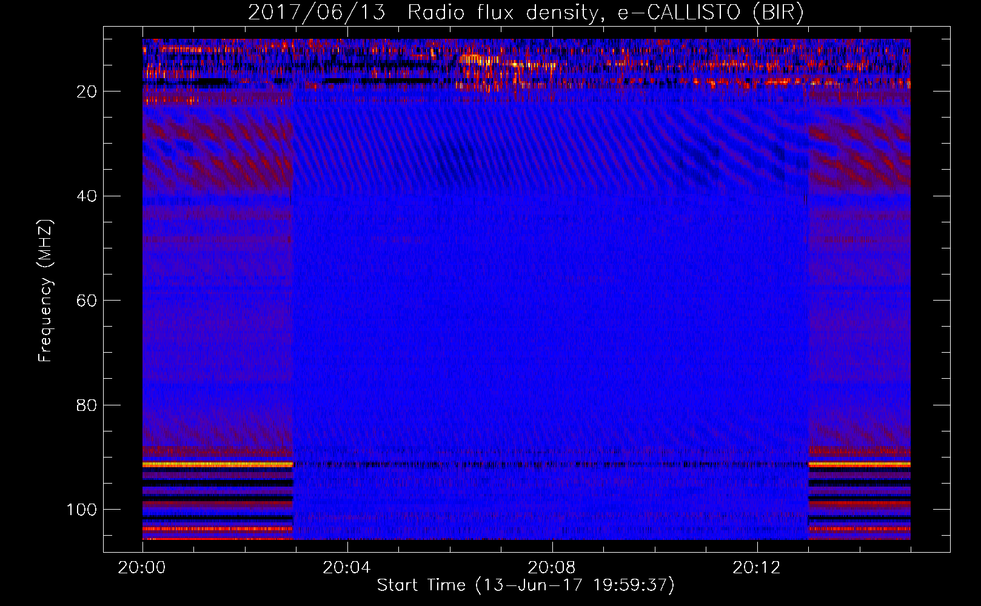Viewport: 981px width, 606px height.
Task: Click the '20:12' time tick label
Action: 756,568
